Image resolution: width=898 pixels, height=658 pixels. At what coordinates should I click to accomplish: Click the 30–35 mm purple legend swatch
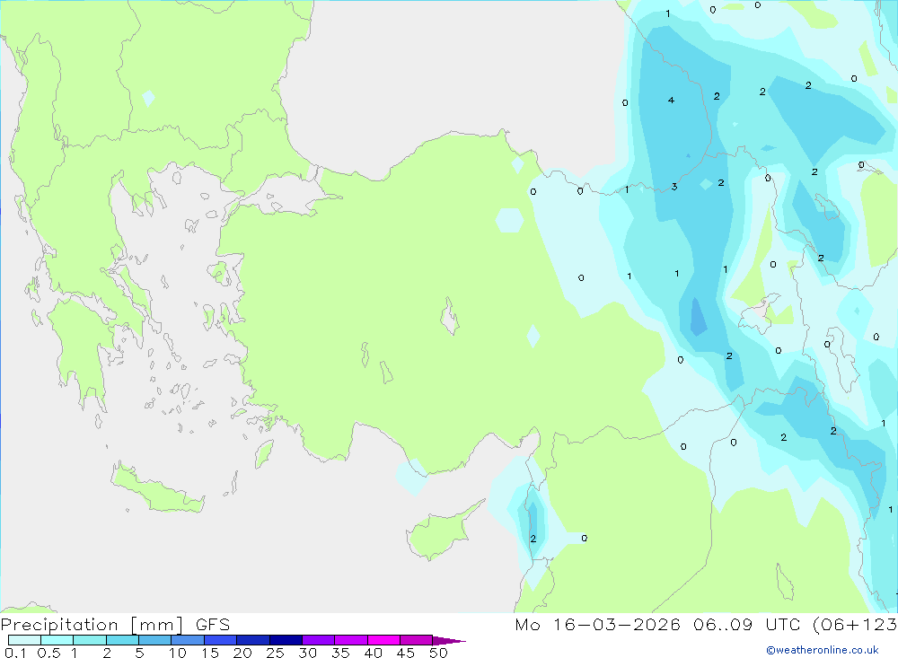point(319,640)
